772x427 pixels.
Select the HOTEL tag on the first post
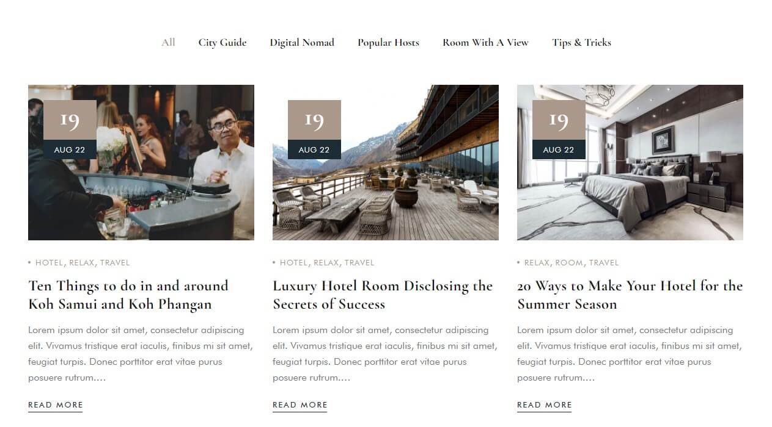pos(50,263)
